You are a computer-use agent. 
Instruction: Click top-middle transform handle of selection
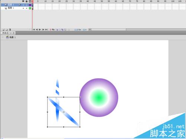pyautogui.click(x=64, y=97)
